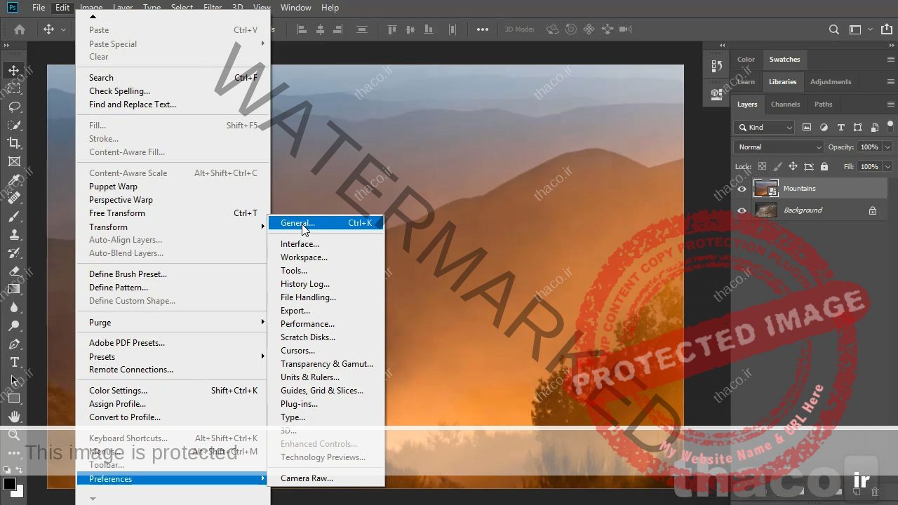This screenshot has height=505, width=898.
Task: Click the Edit menu scroll-up arrow
Action: pos(93,17)
